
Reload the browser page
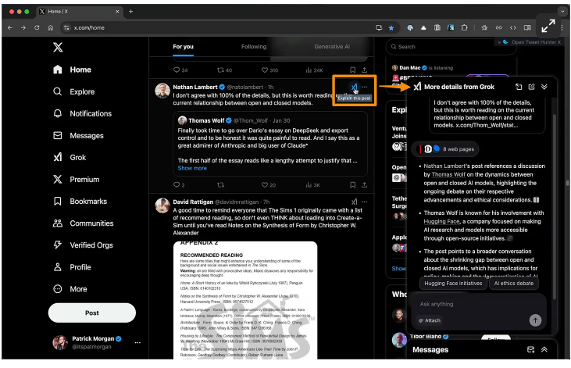tap(37, 27)
